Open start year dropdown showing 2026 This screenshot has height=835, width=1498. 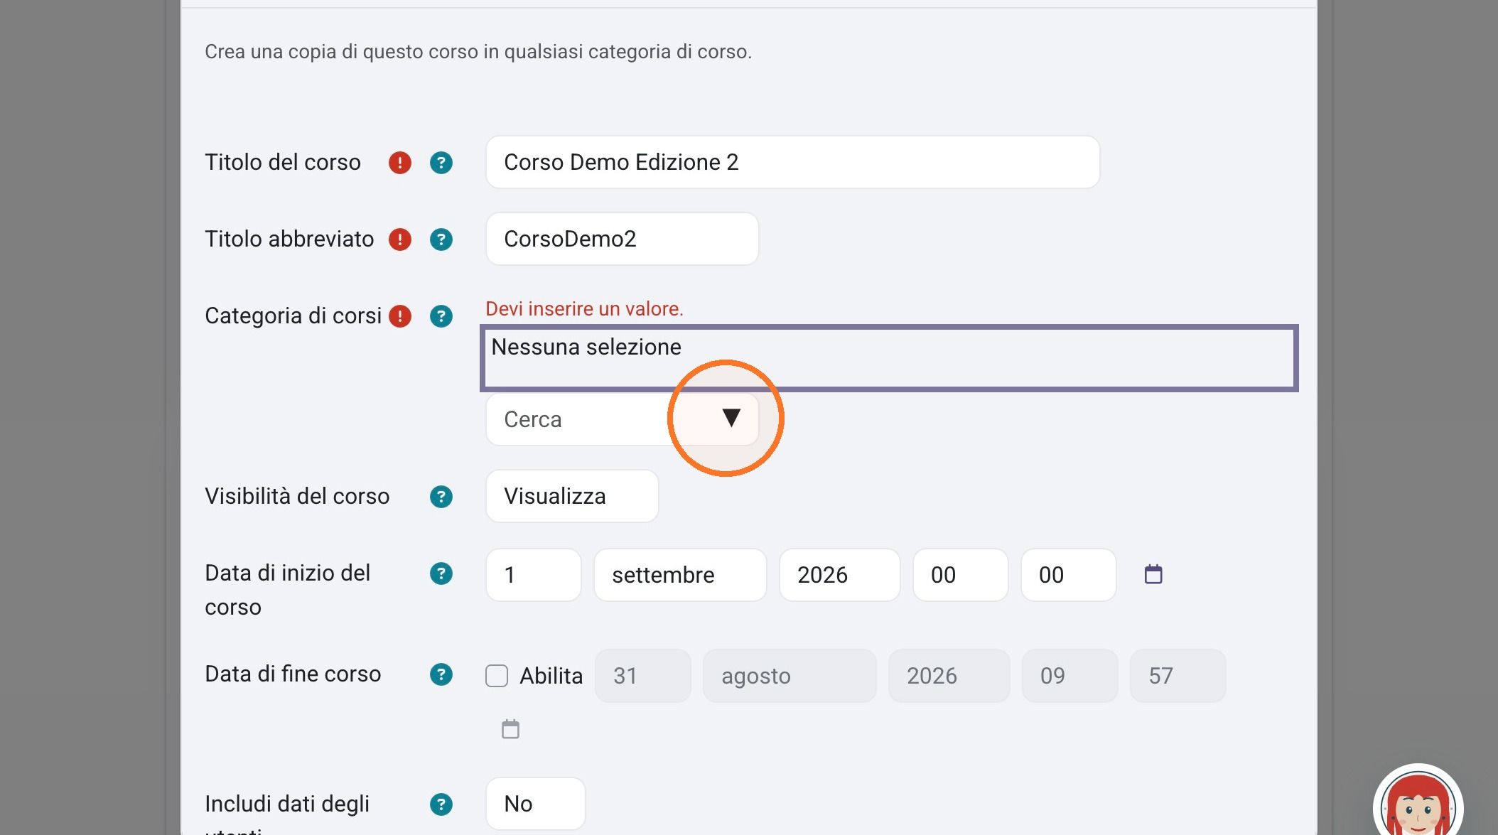coord(840,575)
